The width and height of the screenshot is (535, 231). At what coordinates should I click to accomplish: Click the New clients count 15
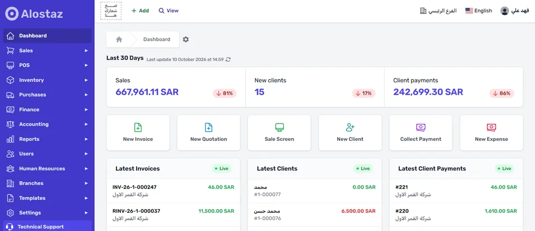pyautogui.click(x=259, y=92)
